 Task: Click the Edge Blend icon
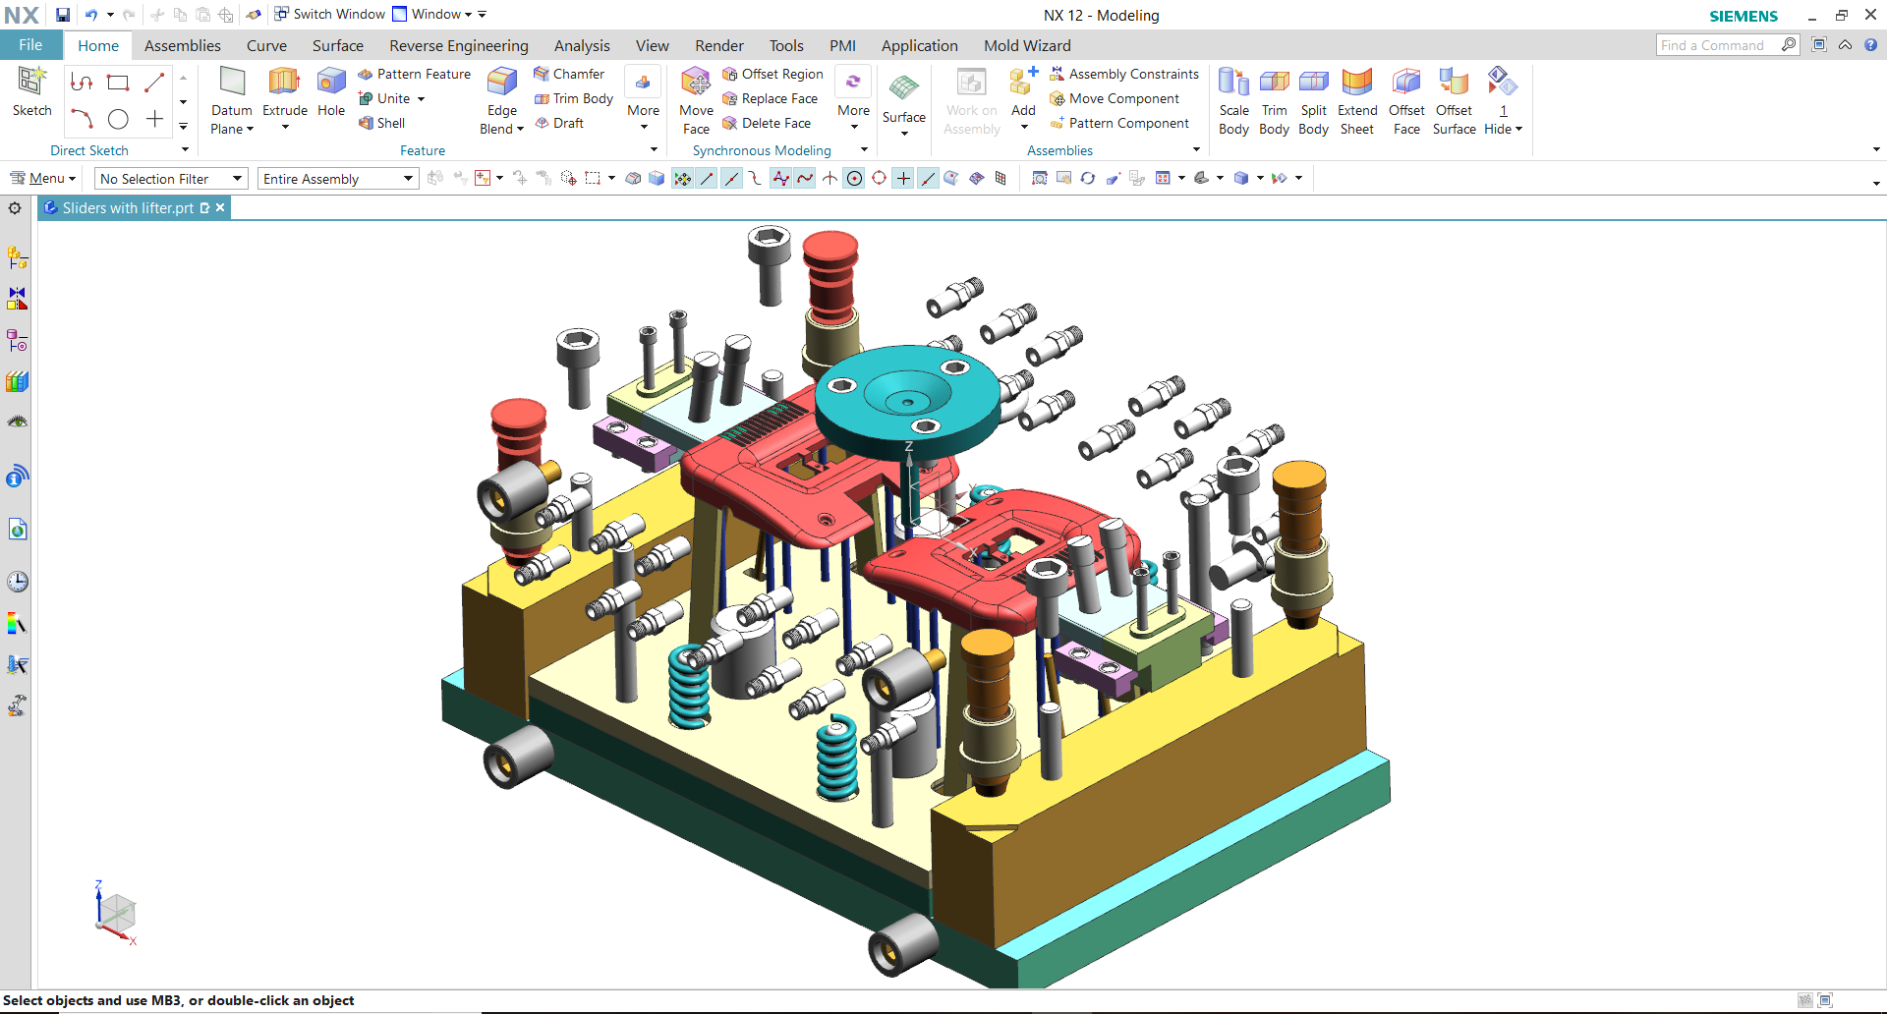pos(502,83)
